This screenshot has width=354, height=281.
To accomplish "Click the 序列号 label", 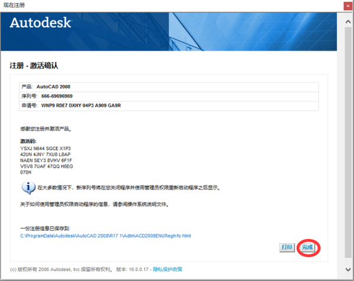I will tap(29, 96).
